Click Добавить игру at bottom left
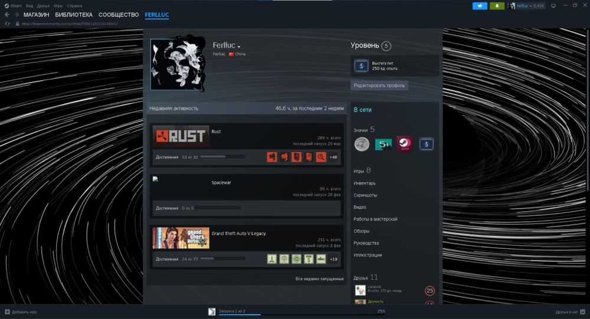Screen dimensions: 590x319 [x=24, y=312]
